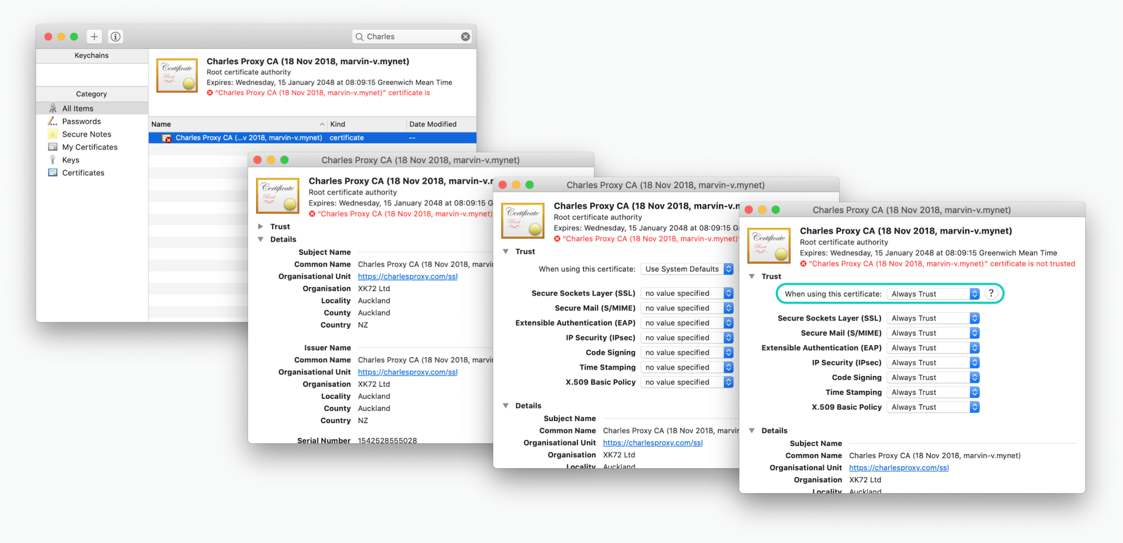The image size is (1123, 543).
Task: Open Extensible Authentication dropdown showing Always Trust
Action: point(933,348)
